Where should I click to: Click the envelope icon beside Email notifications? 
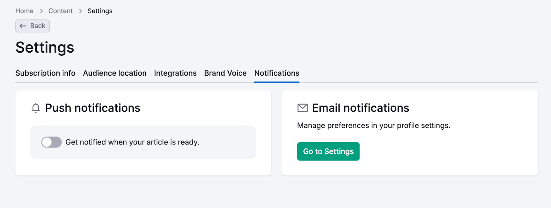pyautogui.click(x=302, y=108)
